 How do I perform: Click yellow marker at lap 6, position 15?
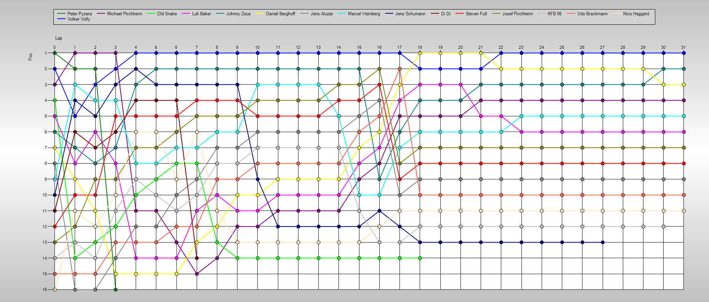(176, 274)
